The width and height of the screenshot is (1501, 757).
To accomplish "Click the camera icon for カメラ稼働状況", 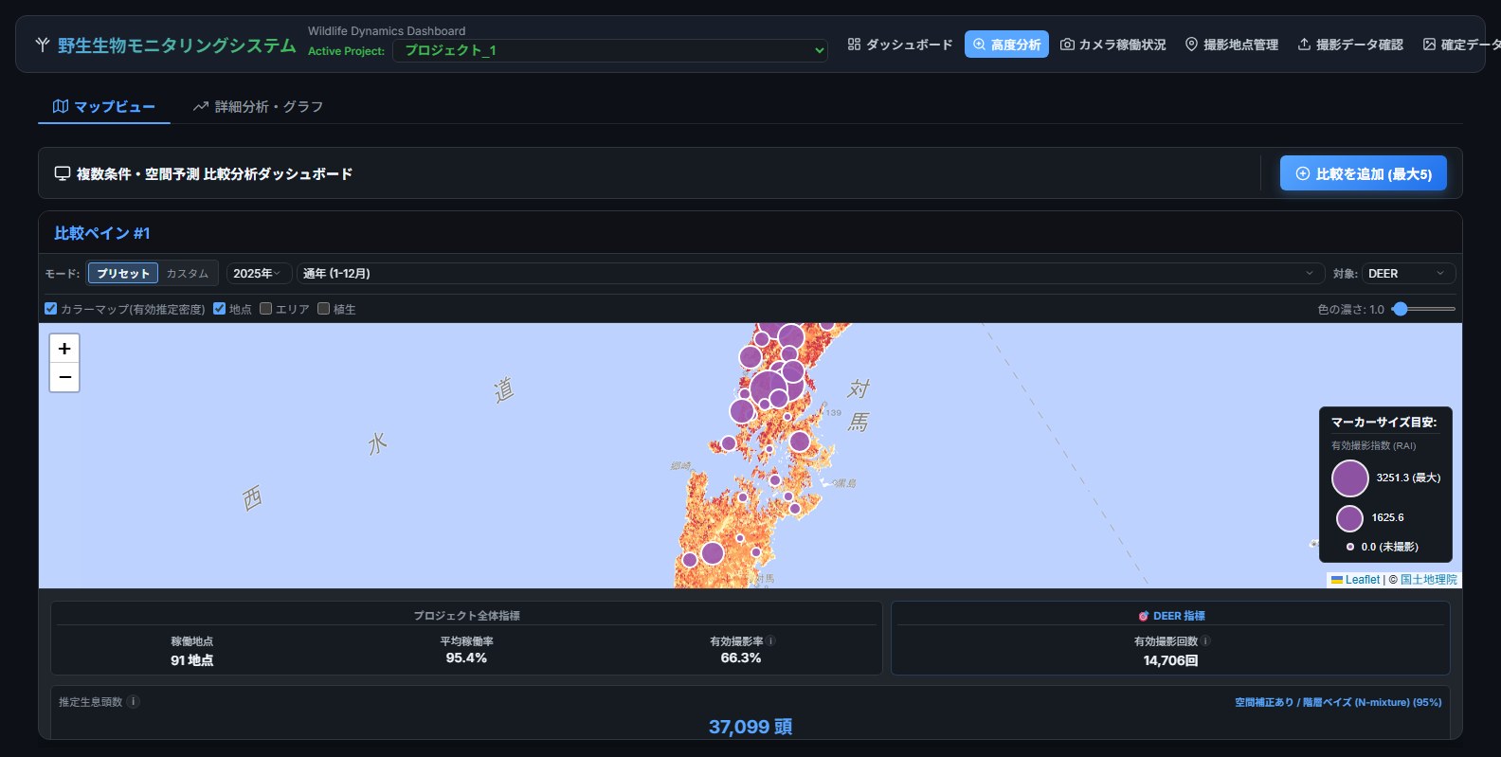I will tap(1067, 45).
